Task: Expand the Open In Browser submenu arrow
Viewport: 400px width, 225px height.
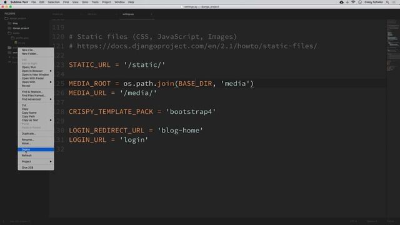Action: pos(51,71)
